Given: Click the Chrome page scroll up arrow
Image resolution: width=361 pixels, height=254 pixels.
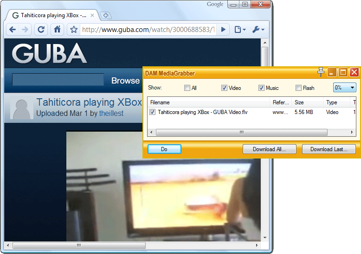Looking at the screenshot, I should point(265,43).
